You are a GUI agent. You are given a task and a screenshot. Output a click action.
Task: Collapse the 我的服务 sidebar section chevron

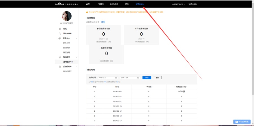[x=76, y=57]
